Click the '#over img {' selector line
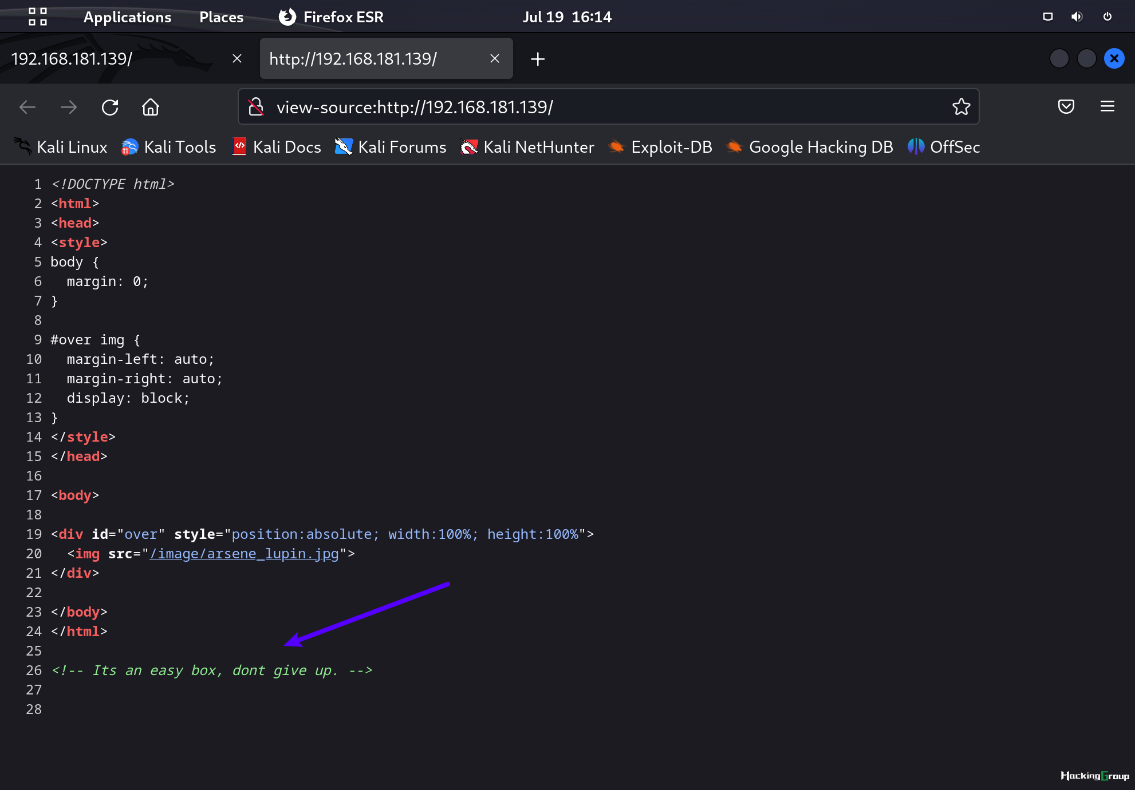Image resolution: width=1135 pixels, height=790 pixels. pyautogui.click(x=96, y=340)
